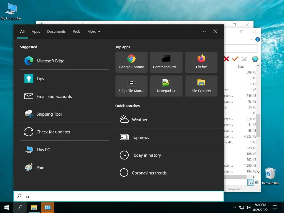This screenshot has height=213, width=284.
Task: Open Microsoft Edge from Suggested list
Action: [64, 61]
